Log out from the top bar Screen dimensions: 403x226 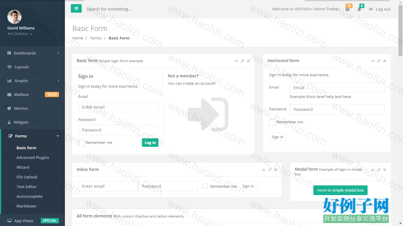coord(380,9)
